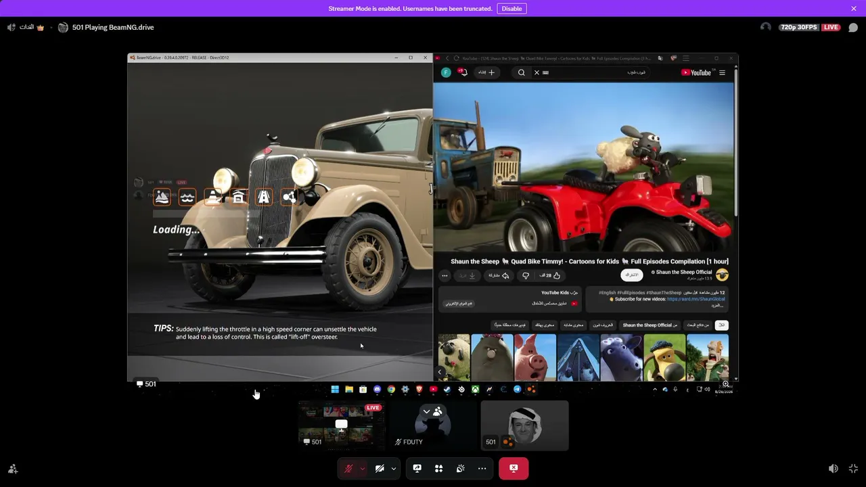This screenshot has height=487, width=866.
Task: Play the Shaun the Sheep video player
Action: pos(583,167)
